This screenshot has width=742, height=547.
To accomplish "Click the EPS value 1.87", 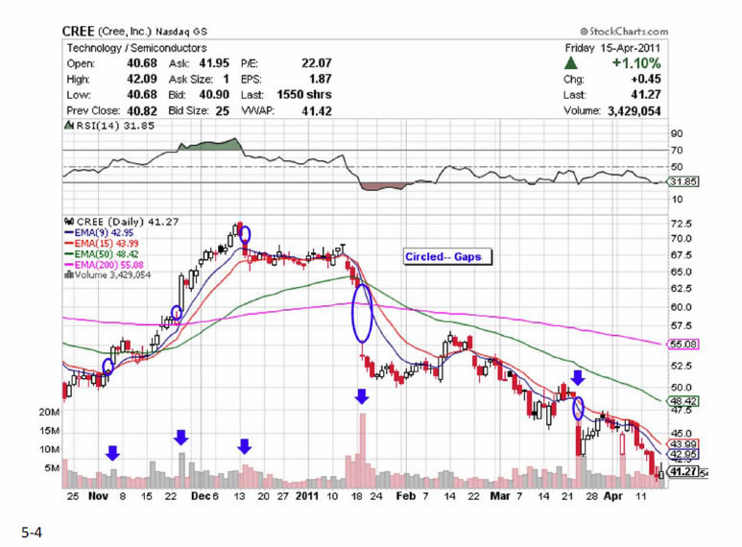I will (321, 79).
